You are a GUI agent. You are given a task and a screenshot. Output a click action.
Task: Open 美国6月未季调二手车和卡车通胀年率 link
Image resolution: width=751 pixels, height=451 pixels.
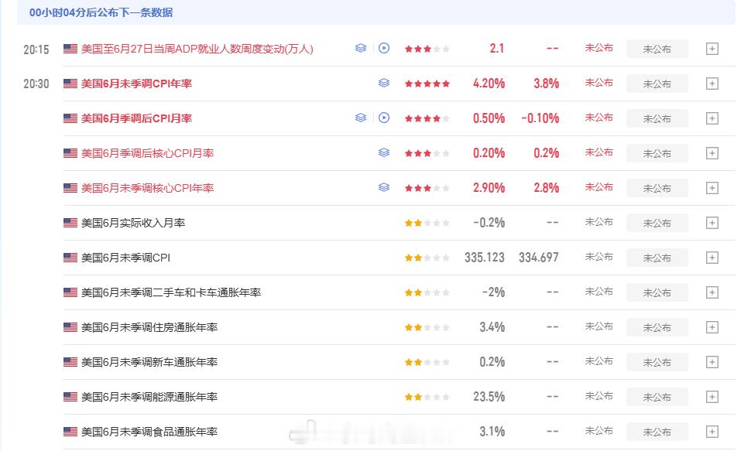tap(171, 292)
